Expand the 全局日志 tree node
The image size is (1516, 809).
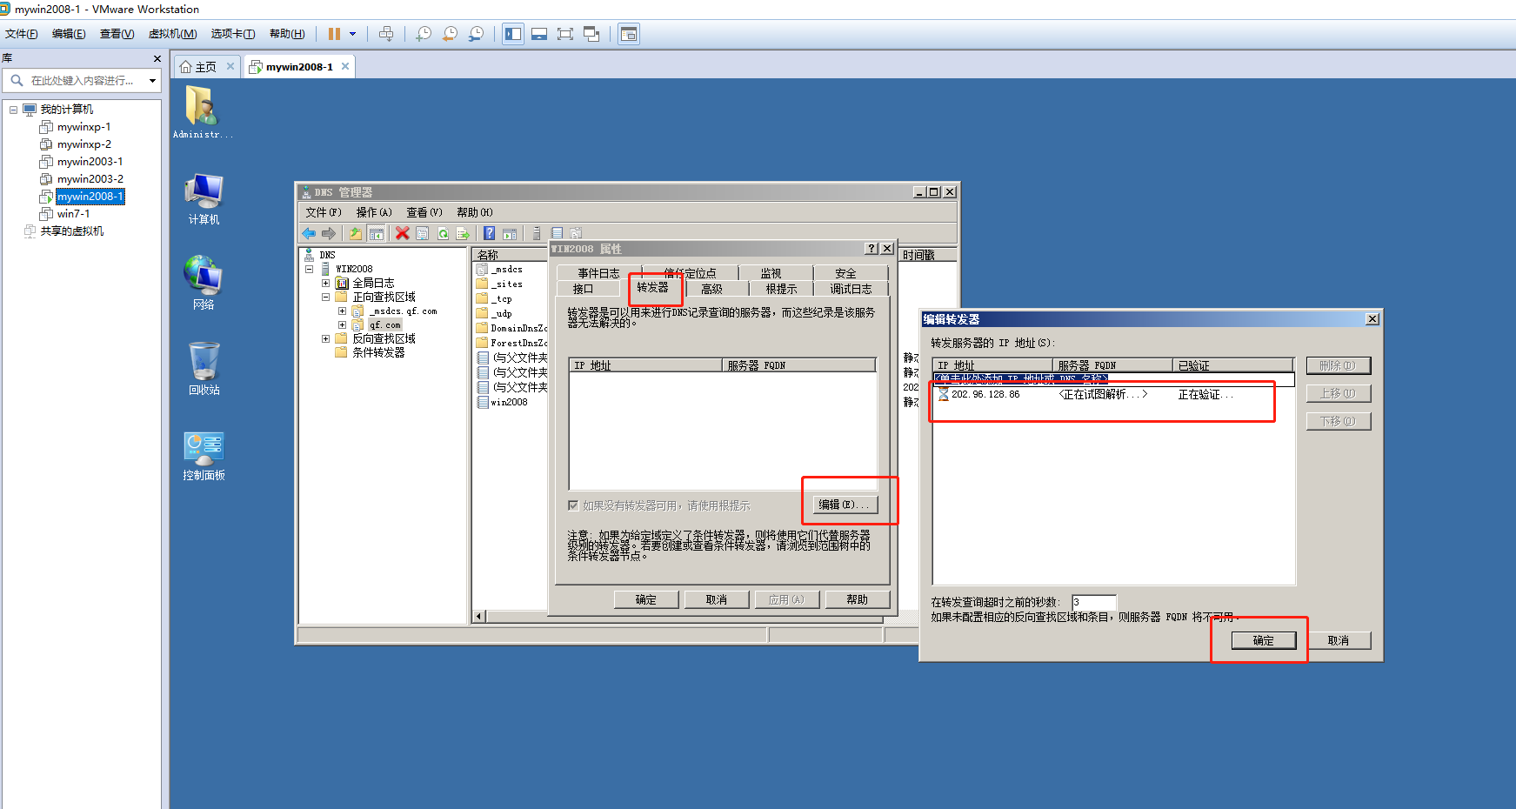[x=325, y=284]
